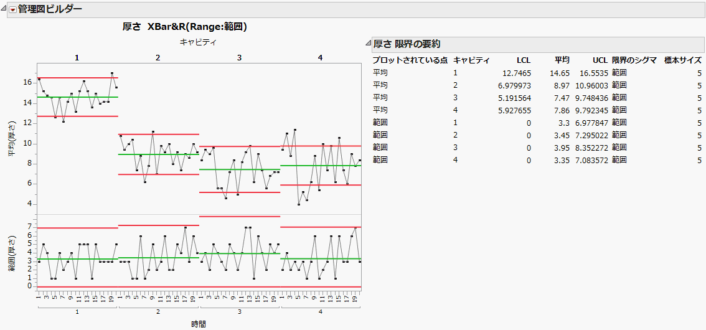Select UCL value 9.748436

click(593, 97)
